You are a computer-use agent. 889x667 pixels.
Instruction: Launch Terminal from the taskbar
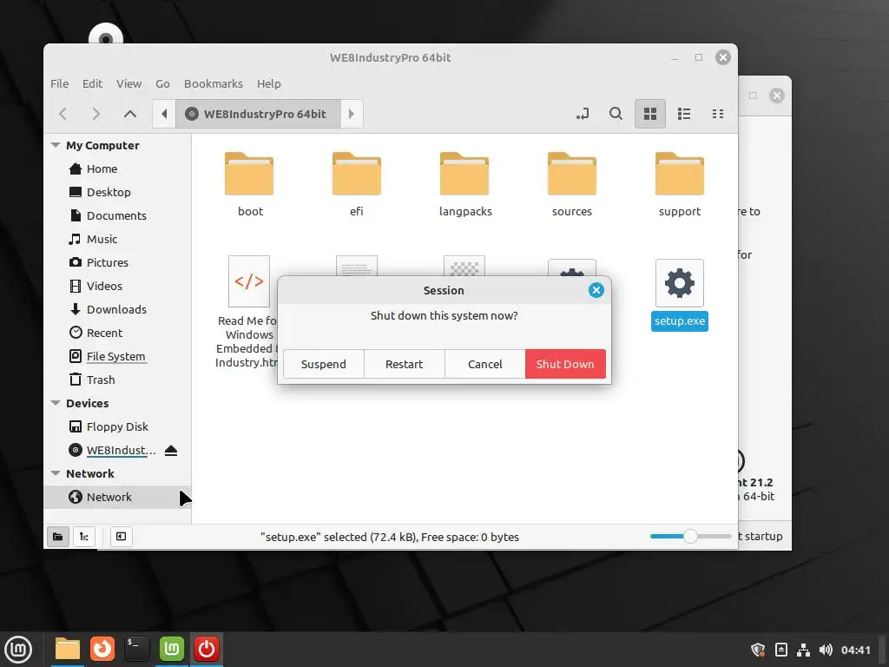[136, 650]
